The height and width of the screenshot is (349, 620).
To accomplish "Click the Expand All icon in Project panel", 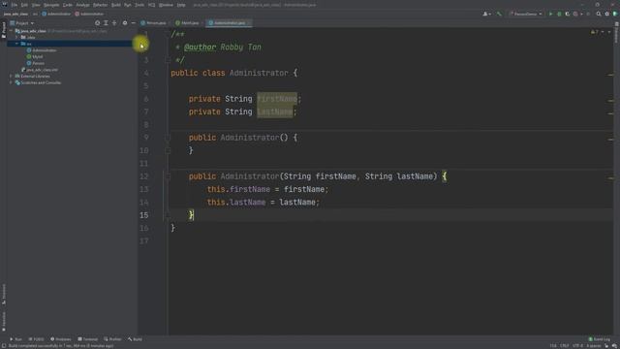I will 106,23.
